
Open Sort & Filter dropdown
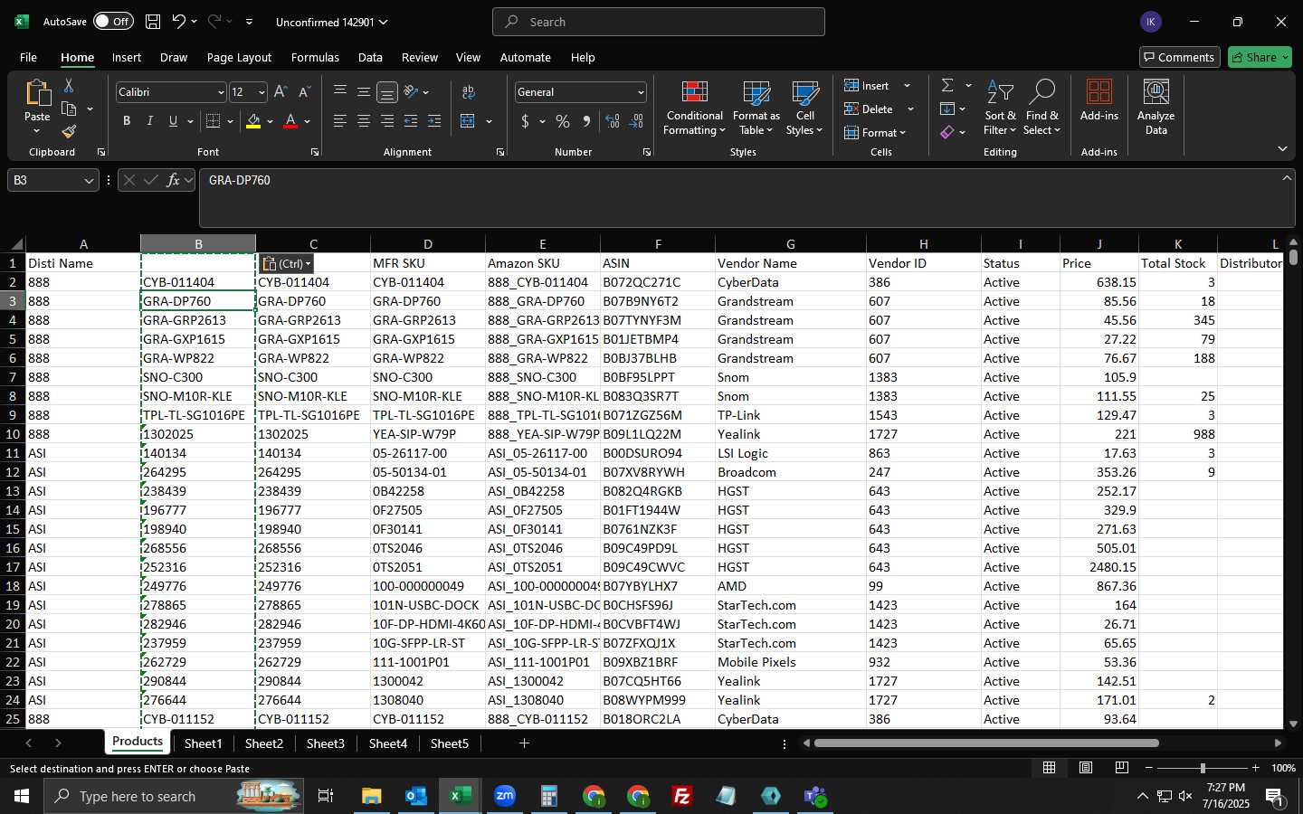tap(1000, 108)
